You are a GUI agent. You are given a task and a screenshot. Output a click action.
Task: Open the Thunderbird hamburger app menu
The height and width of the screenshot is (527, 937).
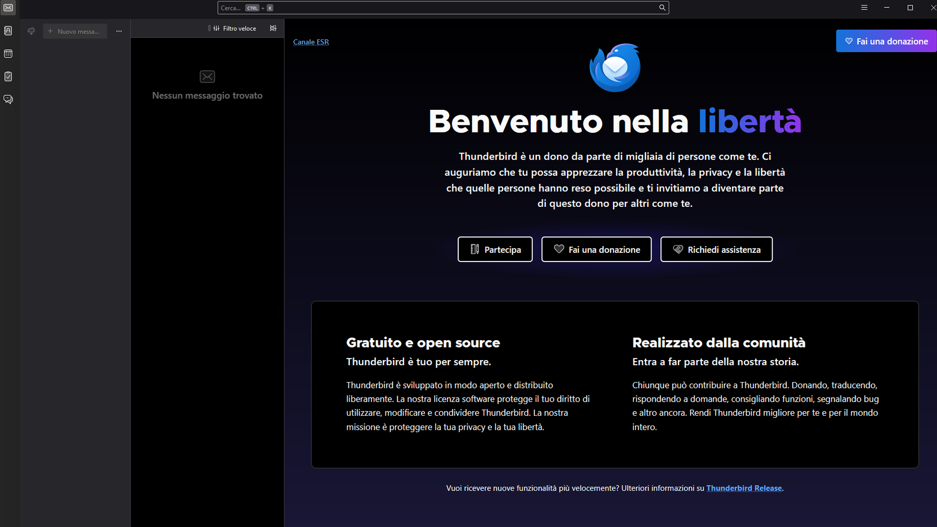(x=864, y=8)
